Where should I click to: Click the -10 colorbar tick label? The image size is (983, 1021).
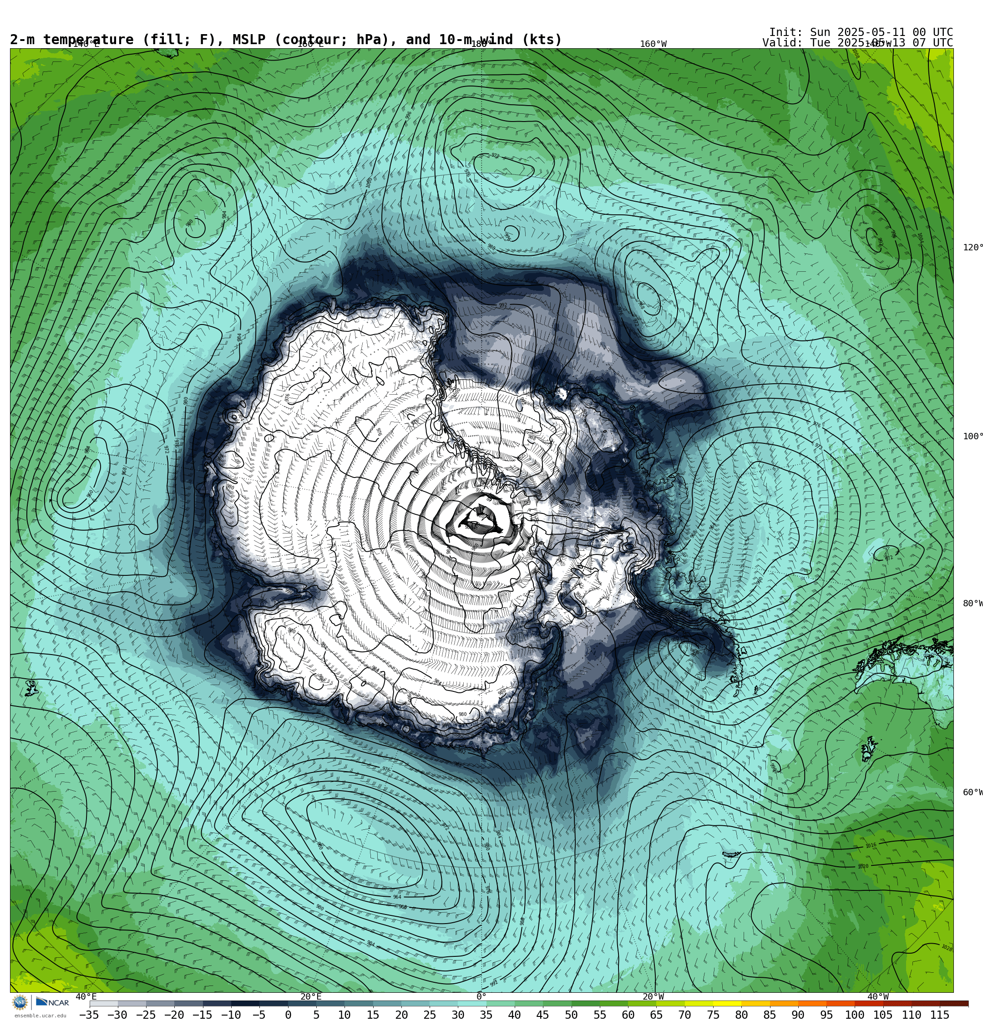231,1015
